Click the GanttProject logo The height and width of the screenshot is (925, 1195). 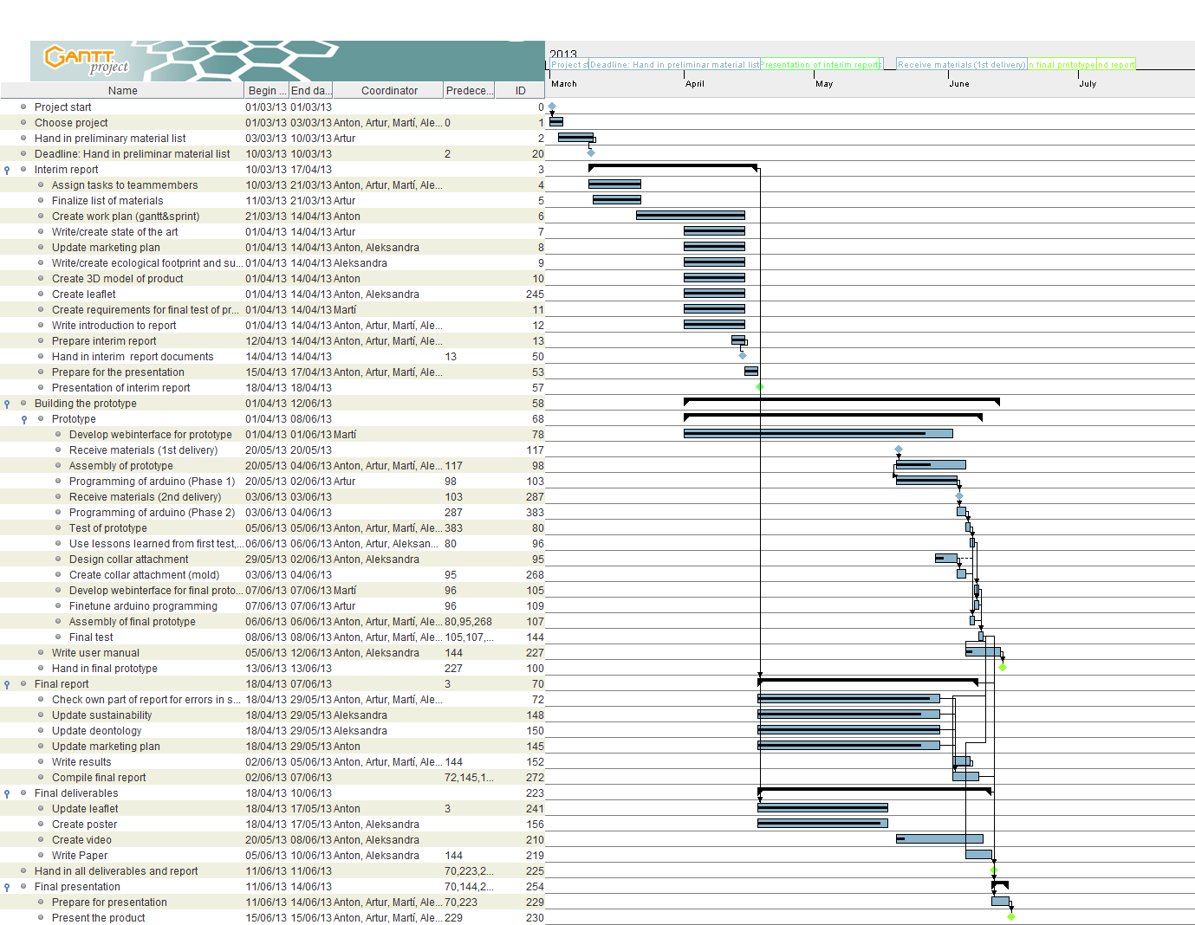[x=87, y=60]
